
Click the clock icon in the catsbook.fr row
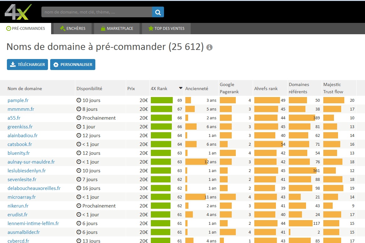[x=79, y=144]
